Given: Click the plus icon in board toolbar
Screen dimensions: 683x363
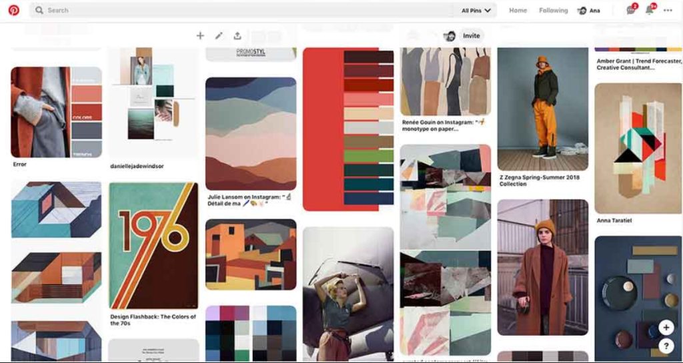Looking at the screenshot, I should click(200, 36).
